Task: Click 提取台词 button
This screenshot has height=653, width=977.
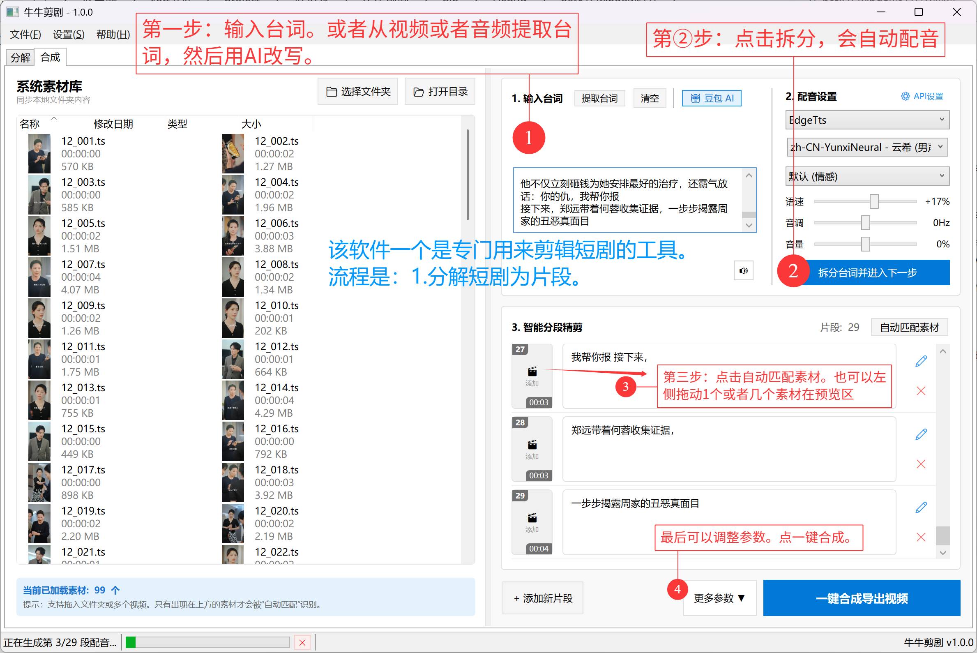Action: (599, 98)
